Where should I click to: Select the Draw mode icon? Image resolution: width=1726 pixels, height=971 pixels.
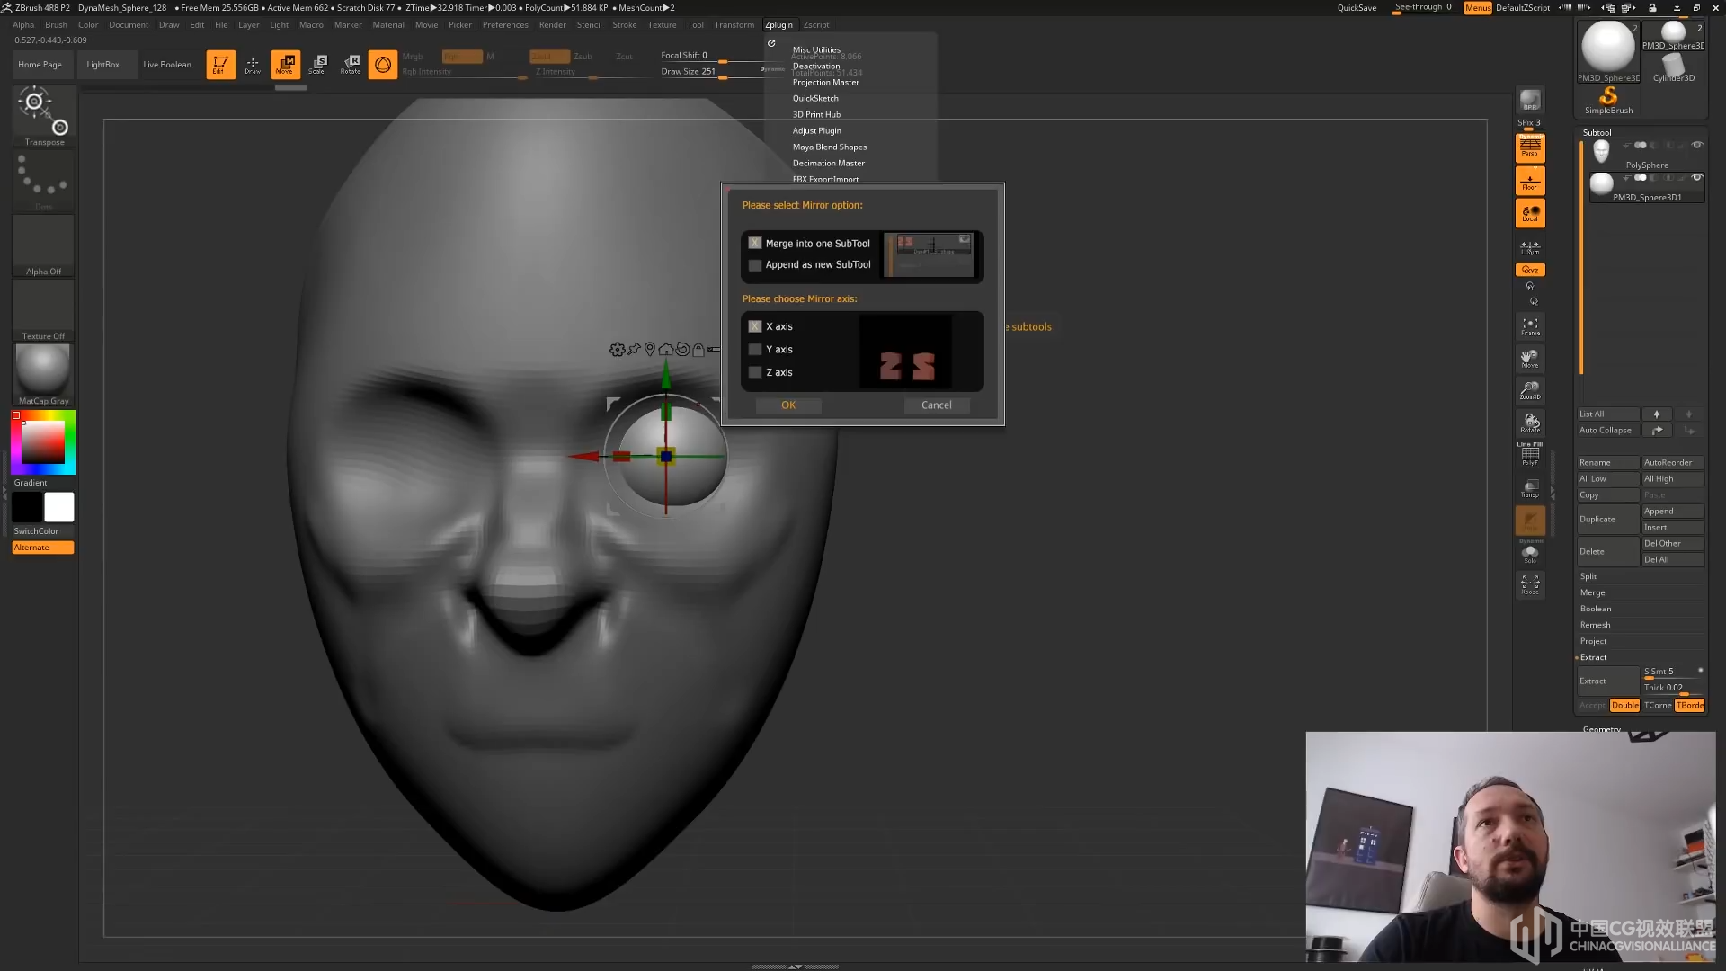click(x=253, y=64)
